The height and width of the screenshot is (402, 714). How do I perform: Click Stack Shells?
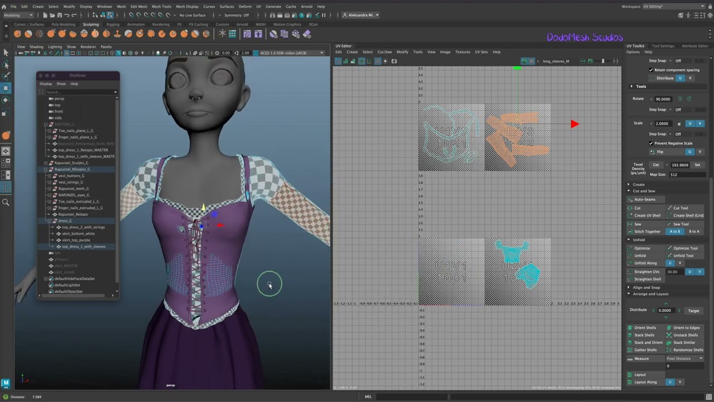pyautogui.click(x=644, y=335)
